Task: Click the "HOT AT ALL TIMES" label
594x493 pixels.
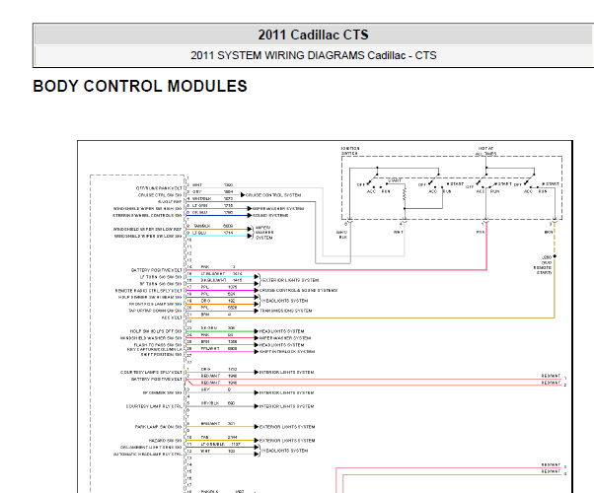Action: pos(486,151)
